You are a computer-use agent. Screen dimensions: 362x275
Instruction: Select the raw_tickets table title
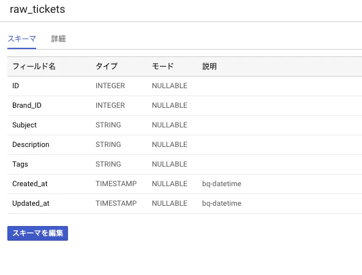37,9
